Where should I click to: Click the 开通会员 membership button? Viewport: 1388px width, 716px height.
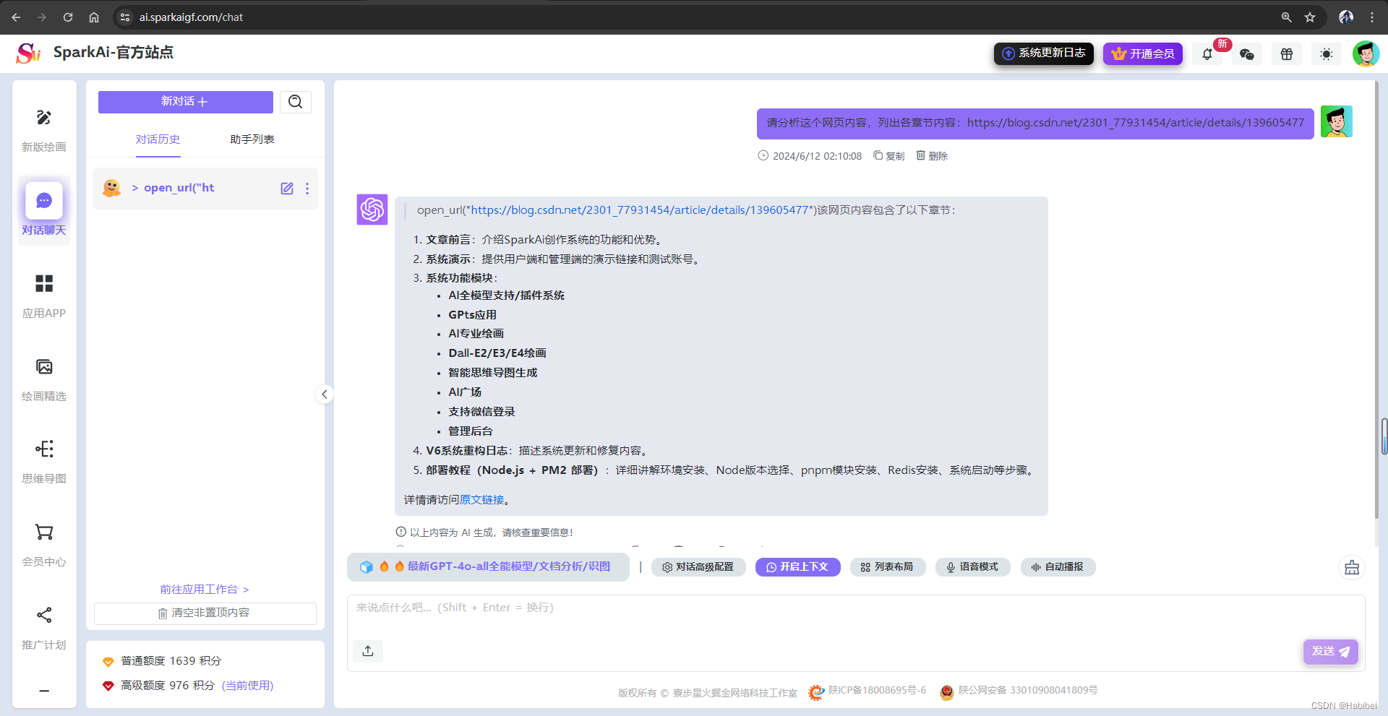pos(1143,54)
